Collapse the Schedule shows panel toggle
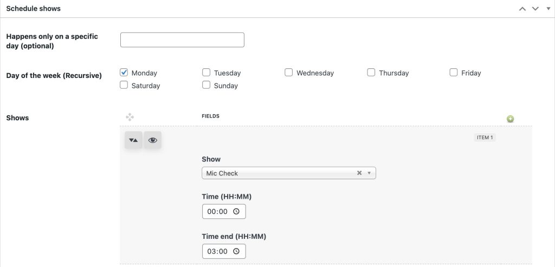555x267 pixels. point(547,9)
